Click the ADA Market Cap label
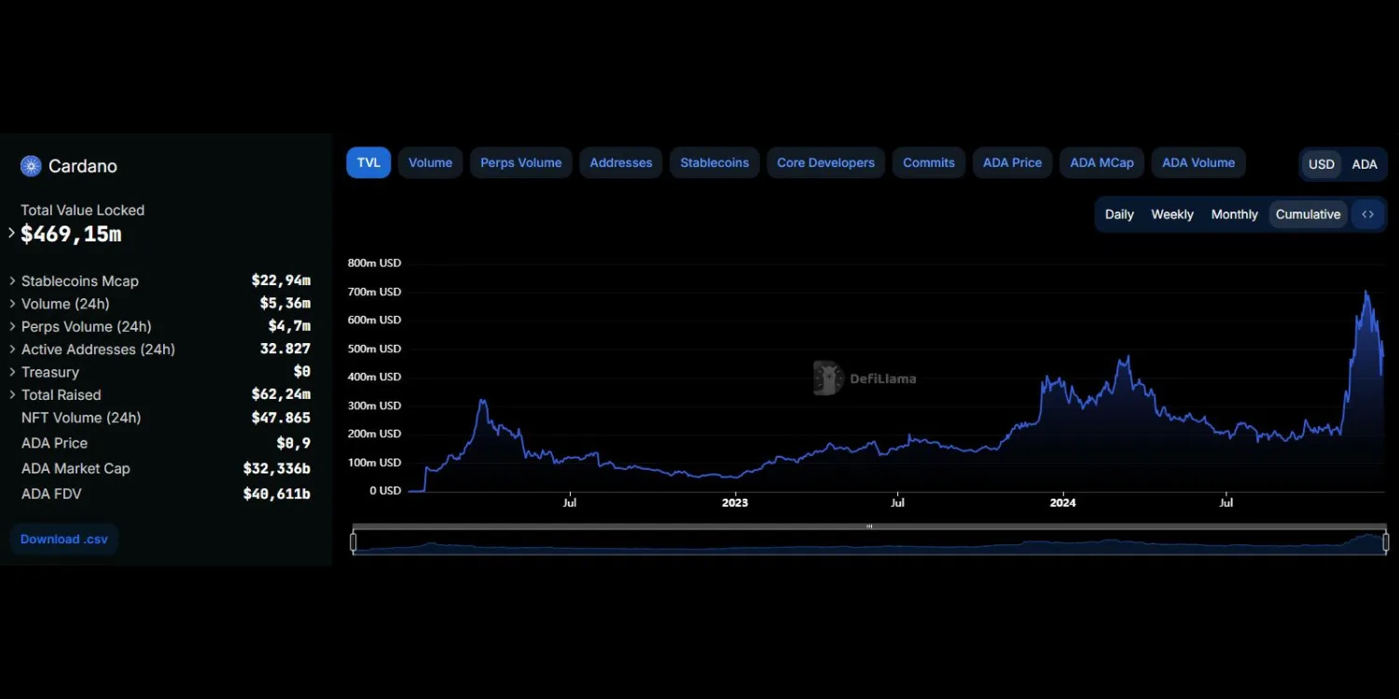The width and height of the screenshot is (1399, 699). 76,469
